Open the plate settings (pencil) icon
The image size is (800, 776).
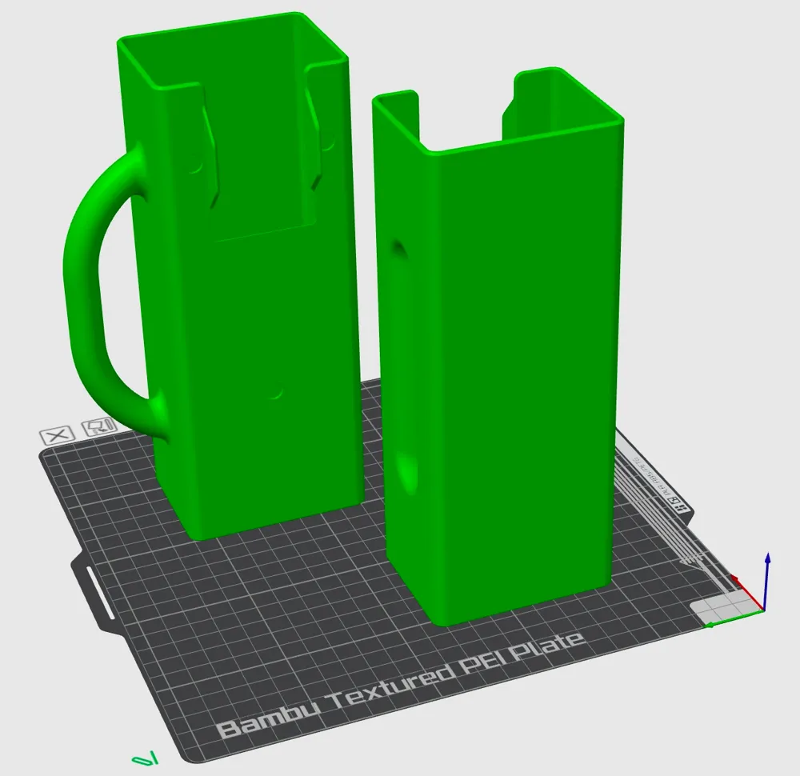coord(95,426)
